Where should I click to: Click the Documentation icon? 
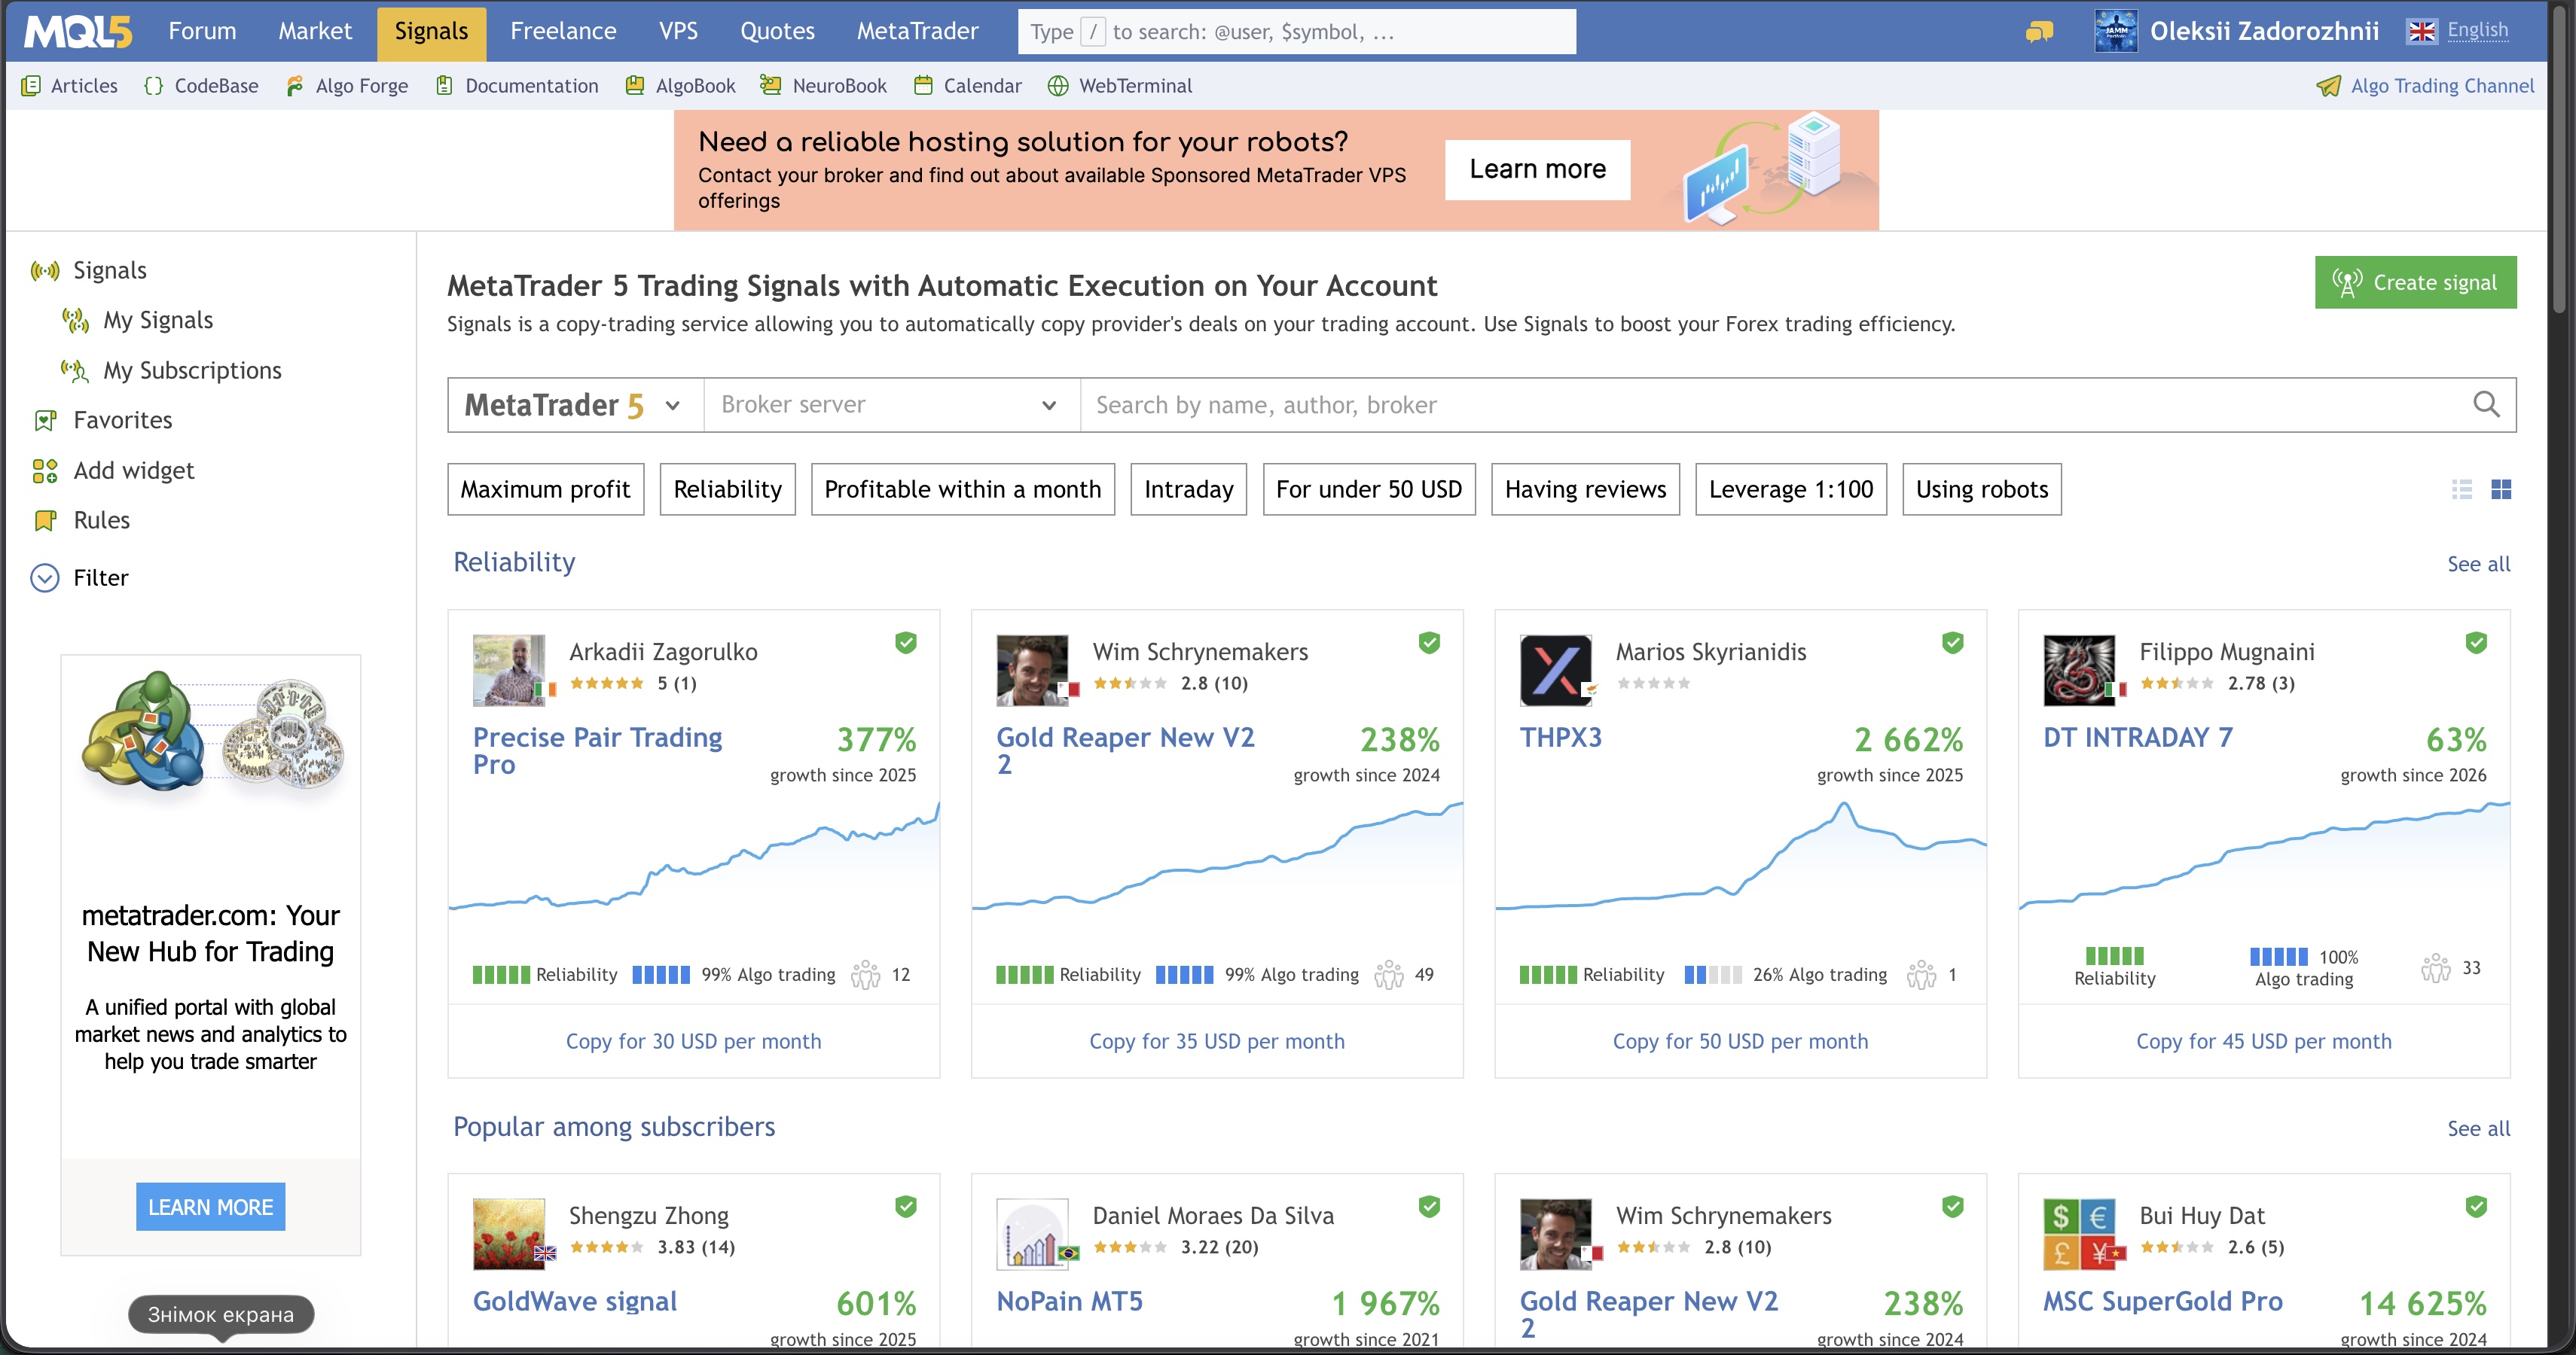(x=444, y=86)
